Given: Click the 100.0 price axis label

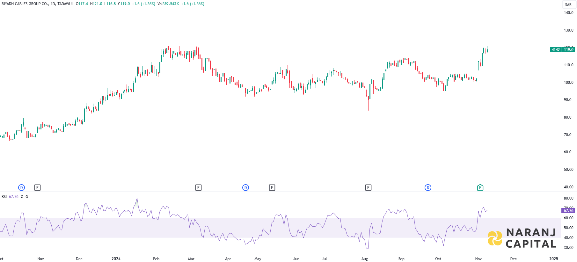Looking at the screenshot, I should (569, 83).
